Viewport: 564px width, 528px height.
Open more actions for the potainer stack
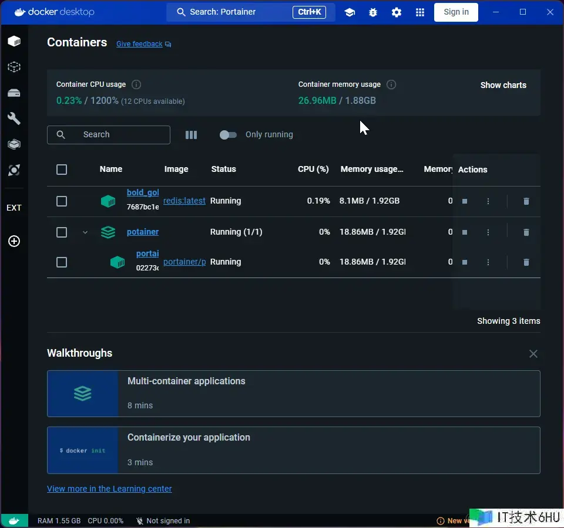point(488,232)
